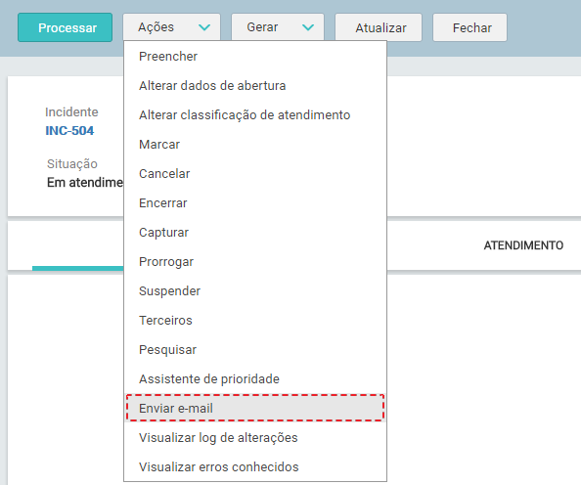Choose Terceiros in the menu
Image resolution: width=581 pixels, height=485 pixels.
[255, 320]
